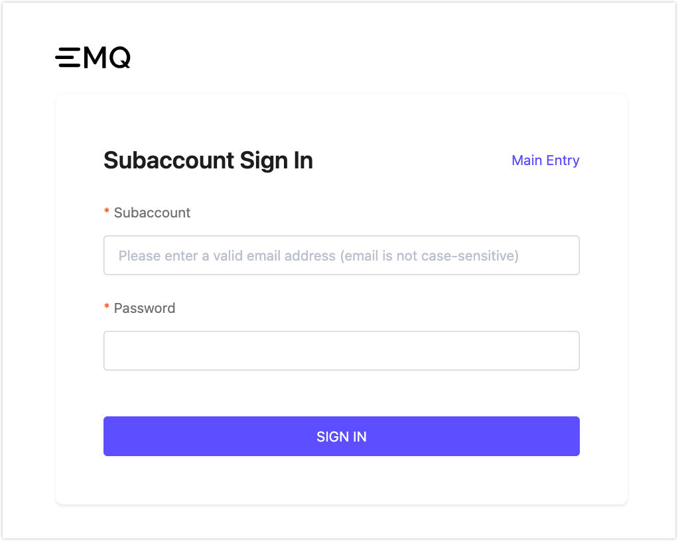
Task: Click the Subaccount Sign In heading
Action: 208,160
